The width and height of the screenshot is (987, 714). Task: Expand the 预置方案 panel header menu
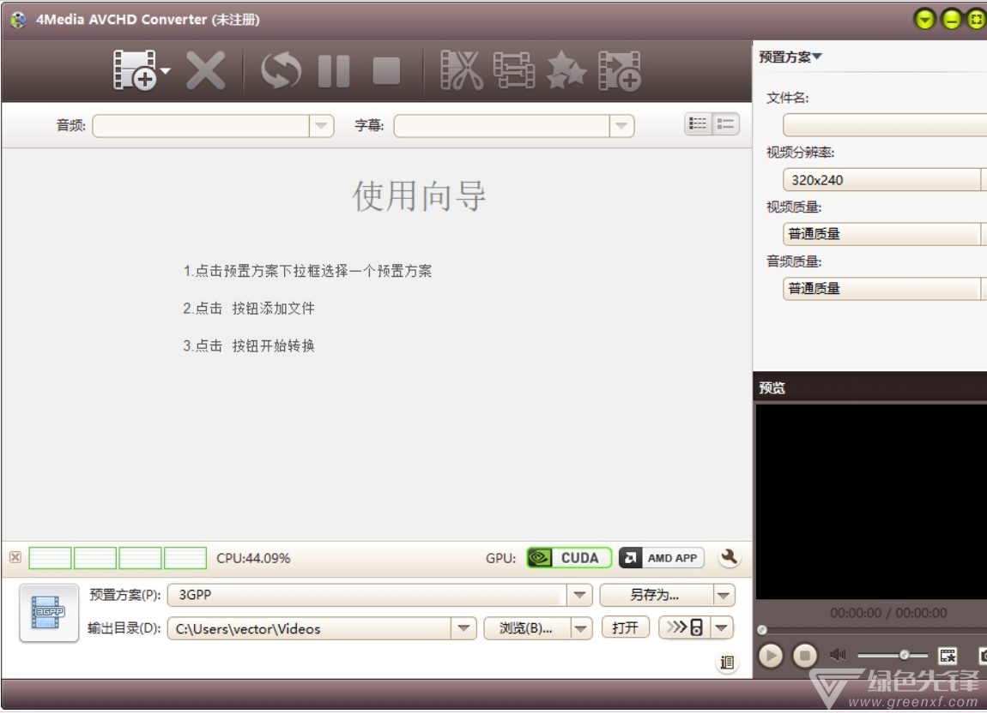790,57
